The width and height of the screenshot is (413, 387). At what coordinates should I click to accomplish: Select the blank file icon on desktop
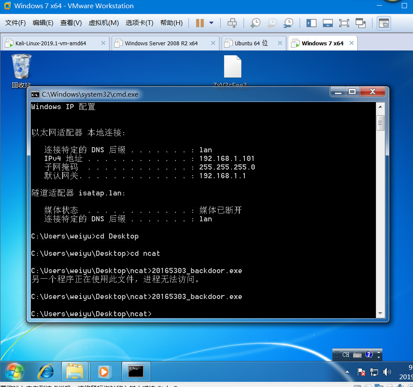pos(232,67)
